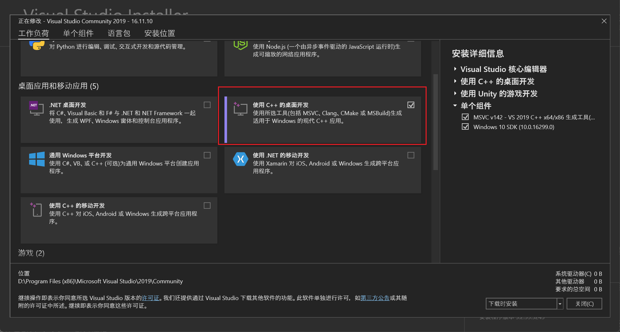Open the 许可证 link

(151, 298)
